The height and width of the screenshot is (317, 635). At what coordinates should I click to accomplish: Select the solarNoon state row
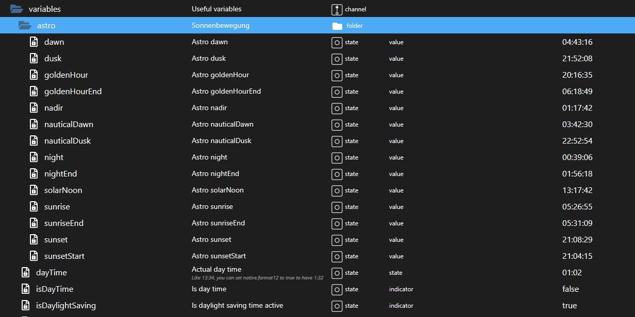click(63, 190)
